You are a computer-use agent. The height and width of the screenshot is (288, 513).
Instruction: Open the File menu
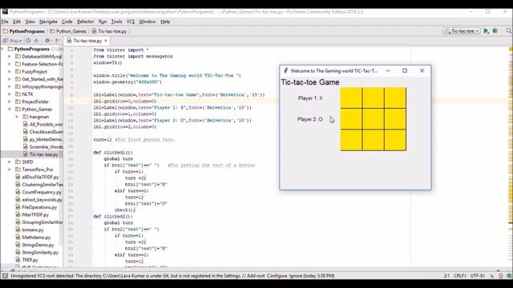tap(5, 22)
